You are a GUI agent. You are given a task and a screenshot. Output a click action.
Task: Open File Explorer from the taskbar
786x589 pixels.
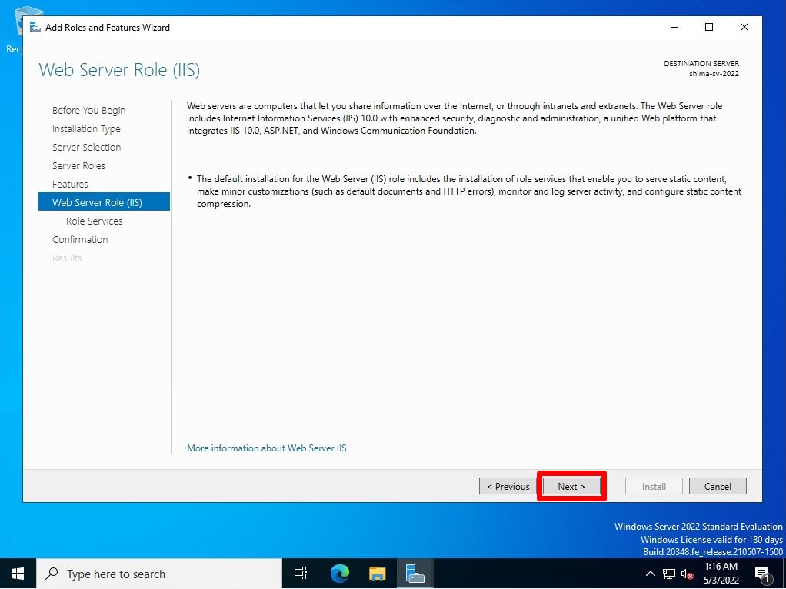[x=378, y=574]
